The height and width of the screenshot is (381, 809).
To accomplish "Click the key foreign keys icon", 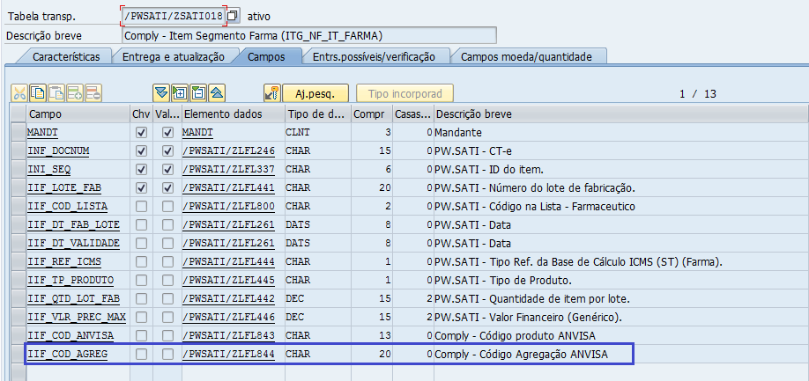I will coord(272,93).
